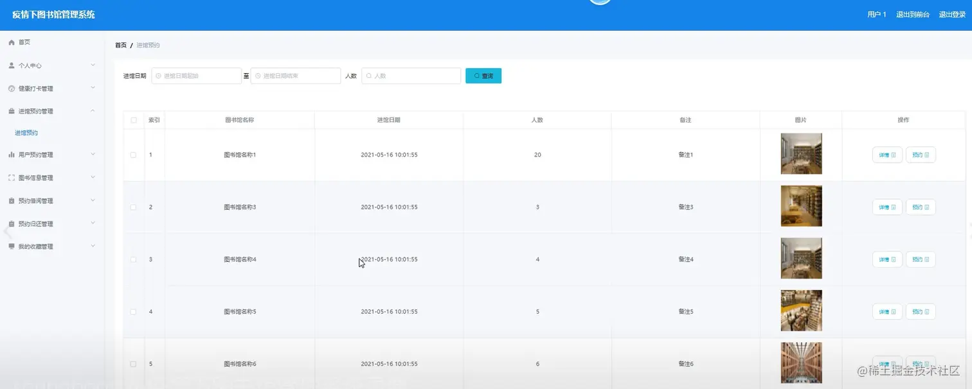Open the library photo for 图书馆名称1
Viewport: 972px width, 389px height.
point(801,153)
